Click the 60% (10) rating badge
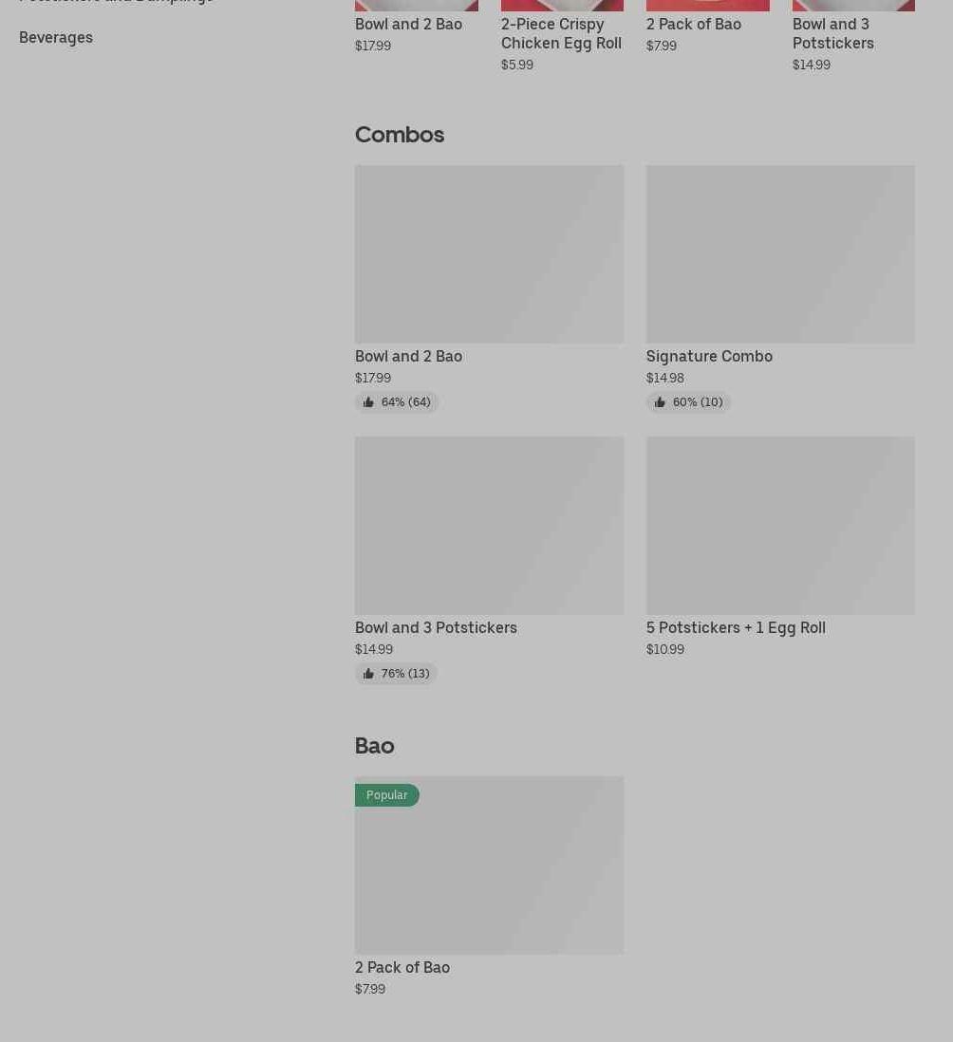Viewport: 953px width, 1042px height. 697,402
